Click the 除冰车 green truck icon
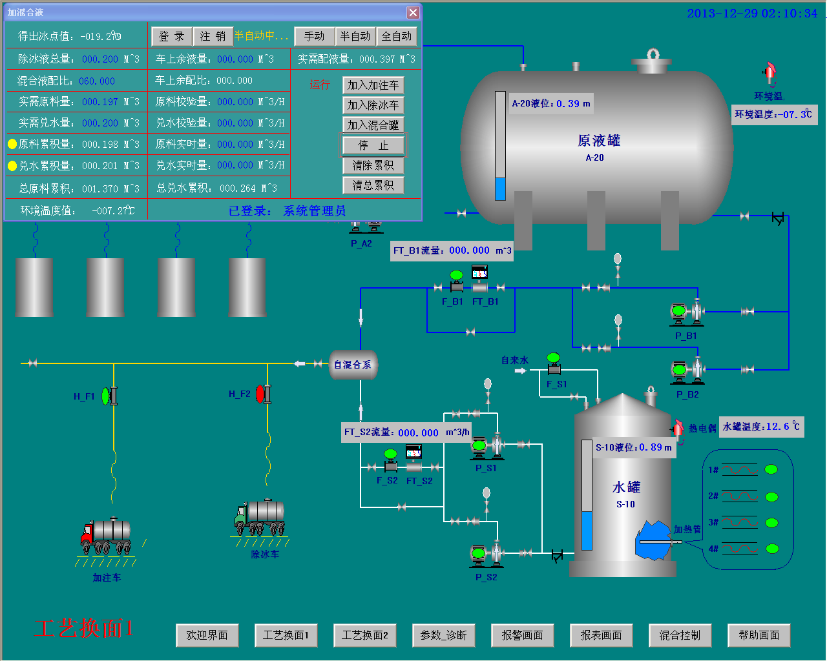The image size is (827, 661). (260, 518)
